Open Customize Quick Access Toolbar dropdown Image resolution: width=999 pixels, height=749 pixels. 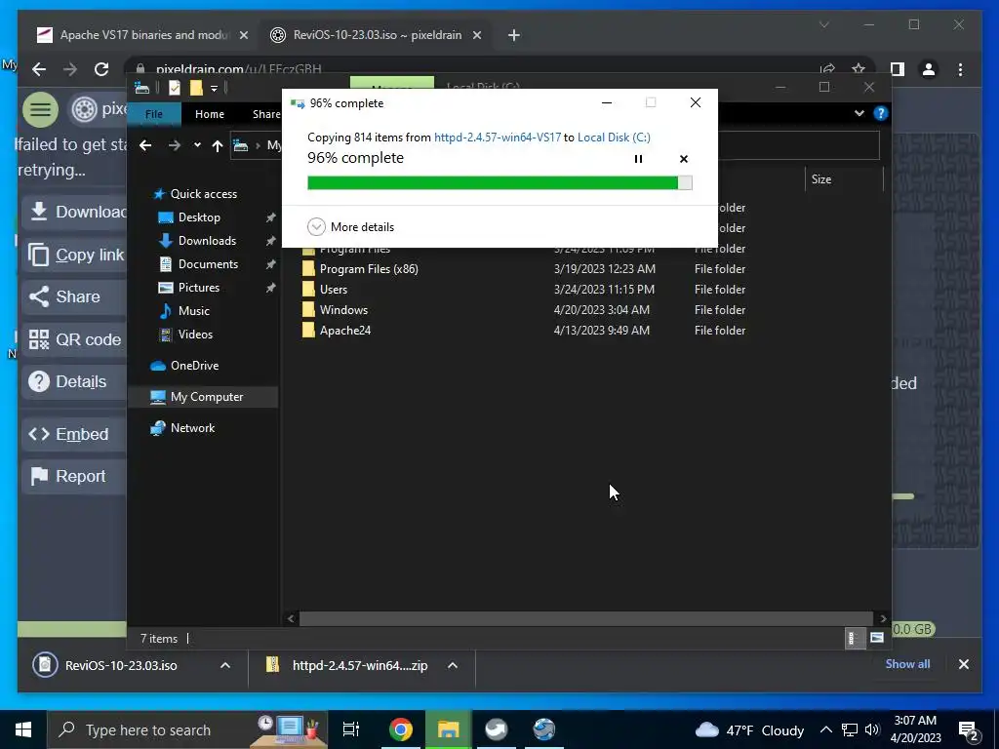[x=214, y=88]
